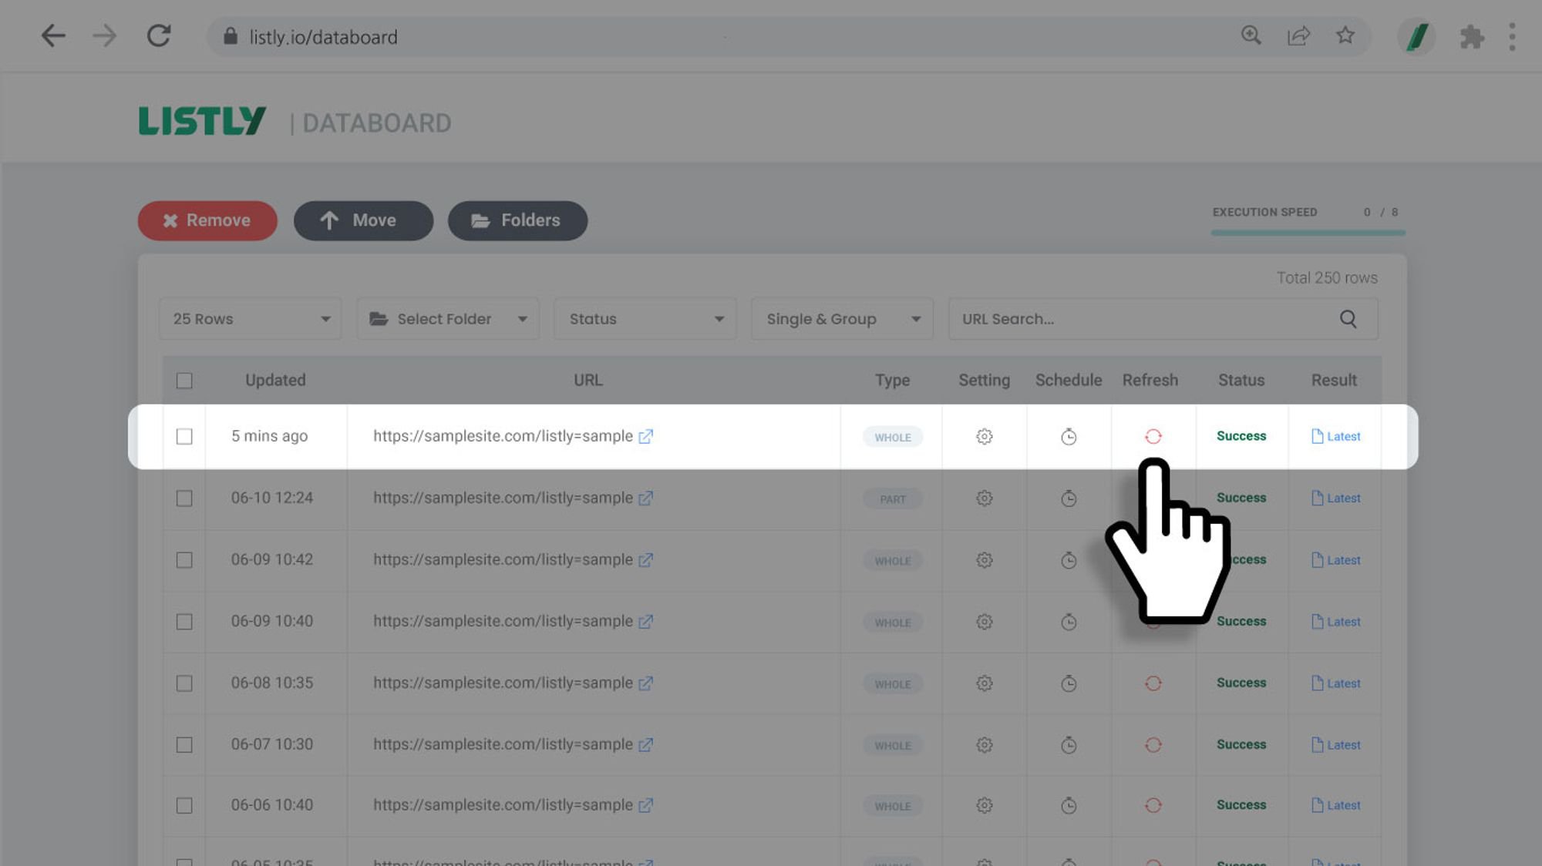Tick the select-all checkbox in table header

click(x=184, y=381)
